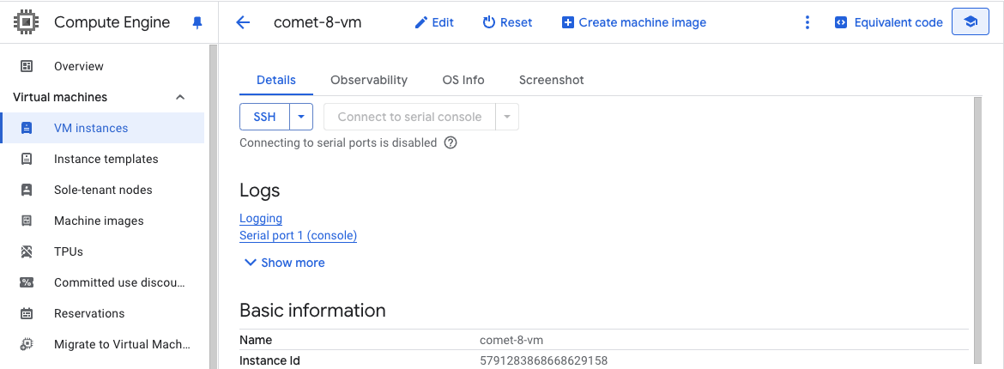Click the sidebar vertical scrollbar
The image size is (1004, 369).
click(213, 206)
